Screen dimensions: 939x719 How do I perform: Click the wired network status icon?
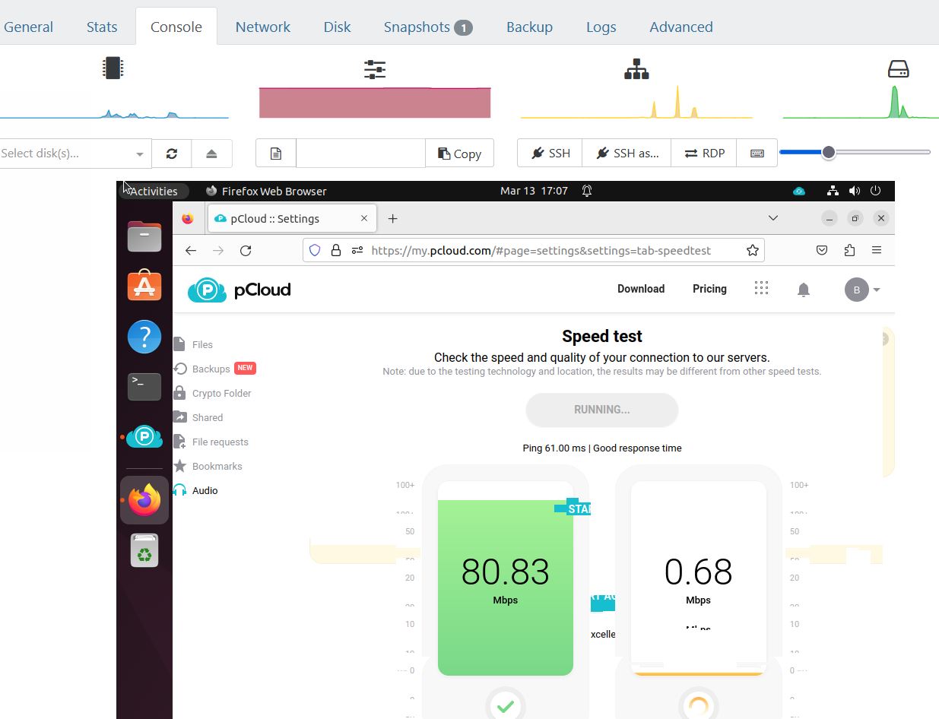[x=833, y=191]
